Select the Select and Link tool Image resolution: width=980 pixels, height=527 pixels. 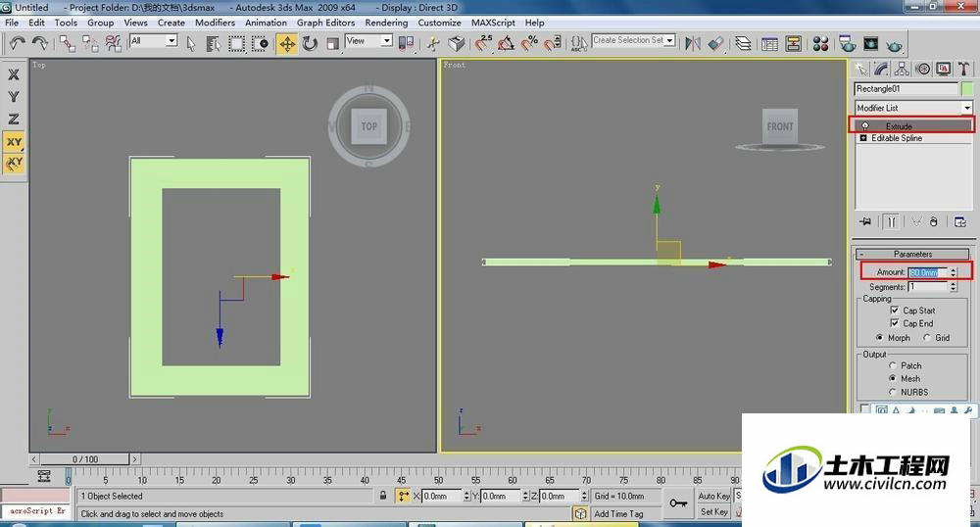tap(68, 43)
